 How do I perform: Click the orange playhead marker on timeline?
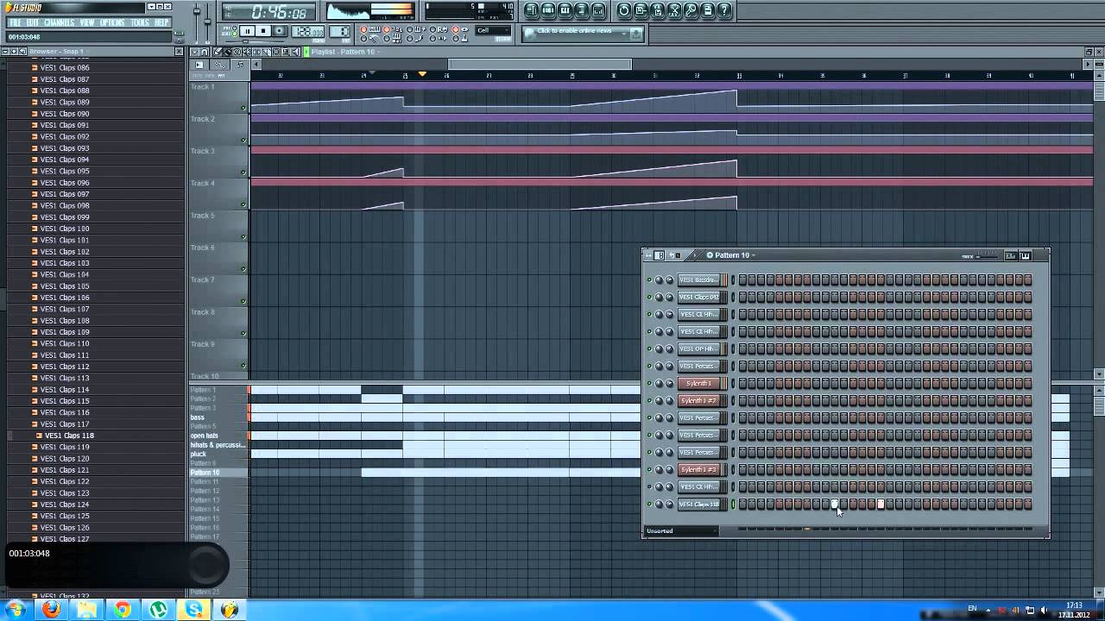[422, 74]
